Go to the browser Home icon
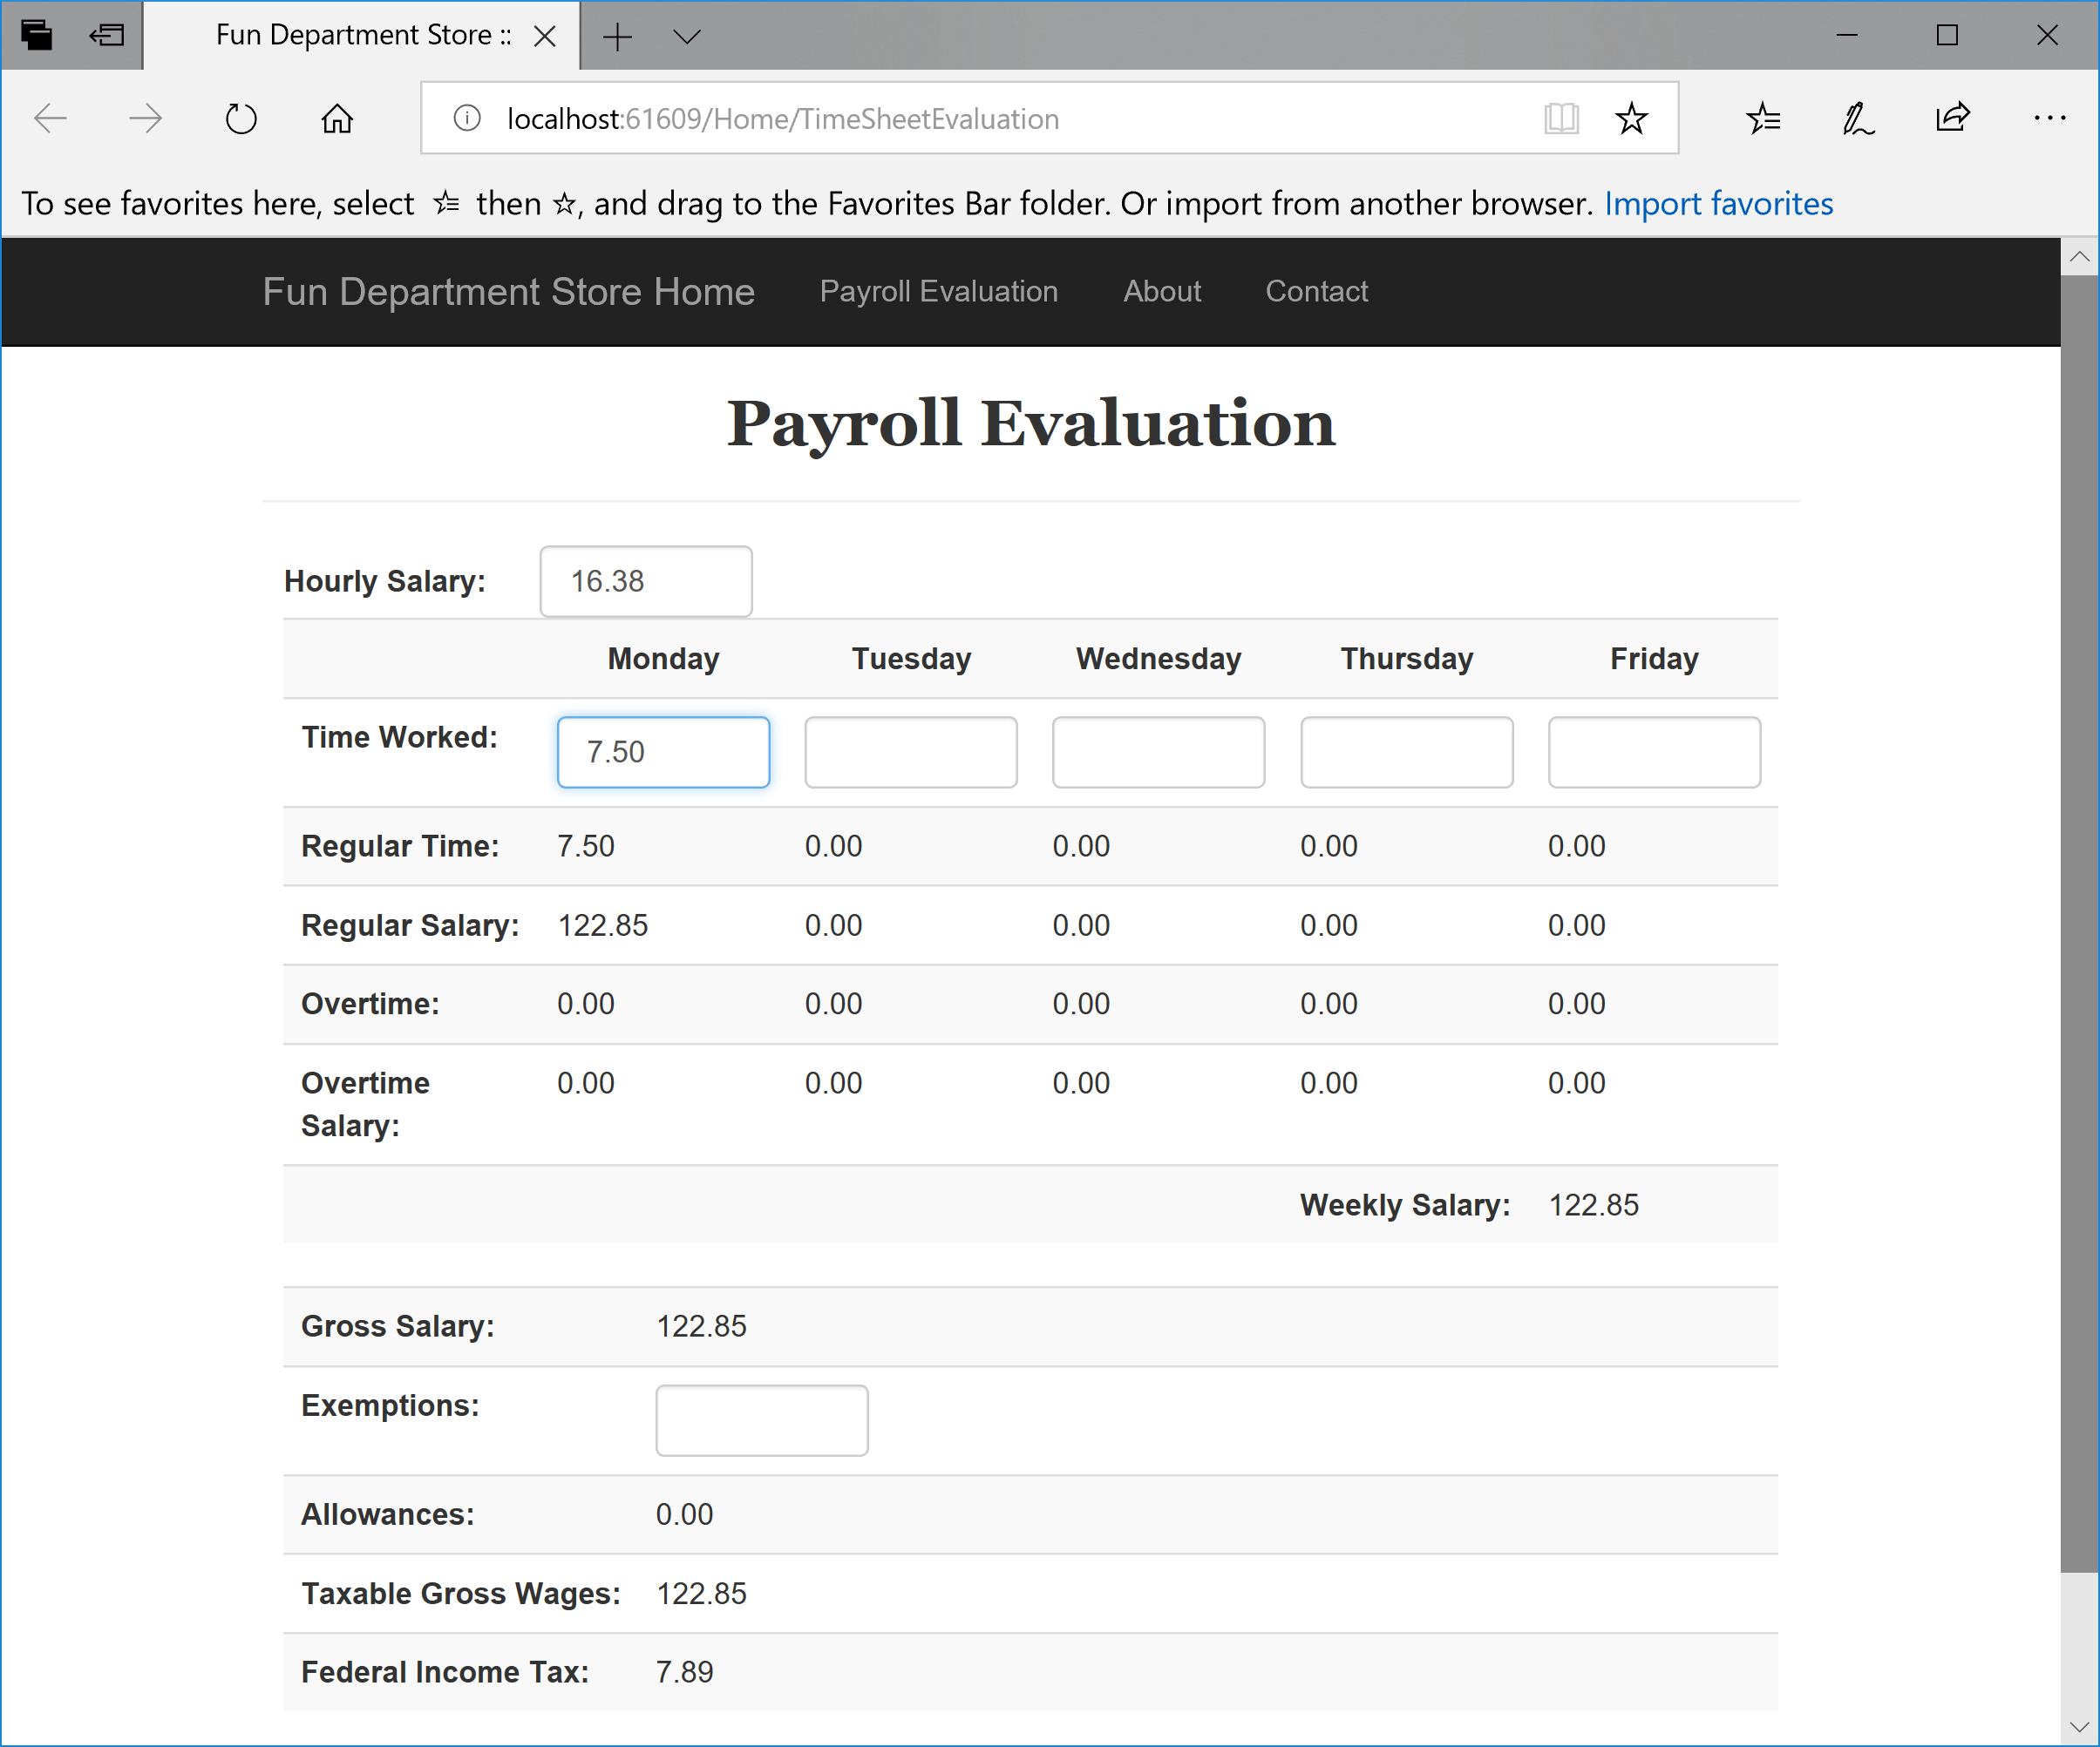2100x1747 pixels. pyautogui.click(x=337, y=118)
